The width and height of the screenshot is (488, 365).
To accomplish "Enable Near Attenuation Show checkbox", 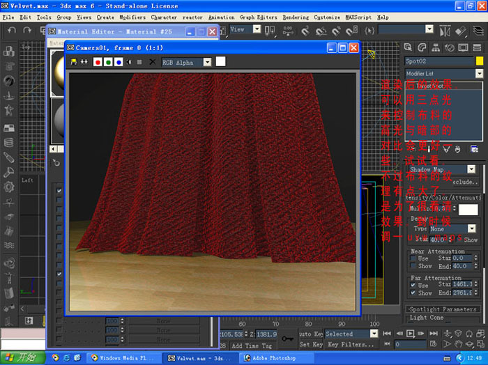I will [x=413, y=266].
